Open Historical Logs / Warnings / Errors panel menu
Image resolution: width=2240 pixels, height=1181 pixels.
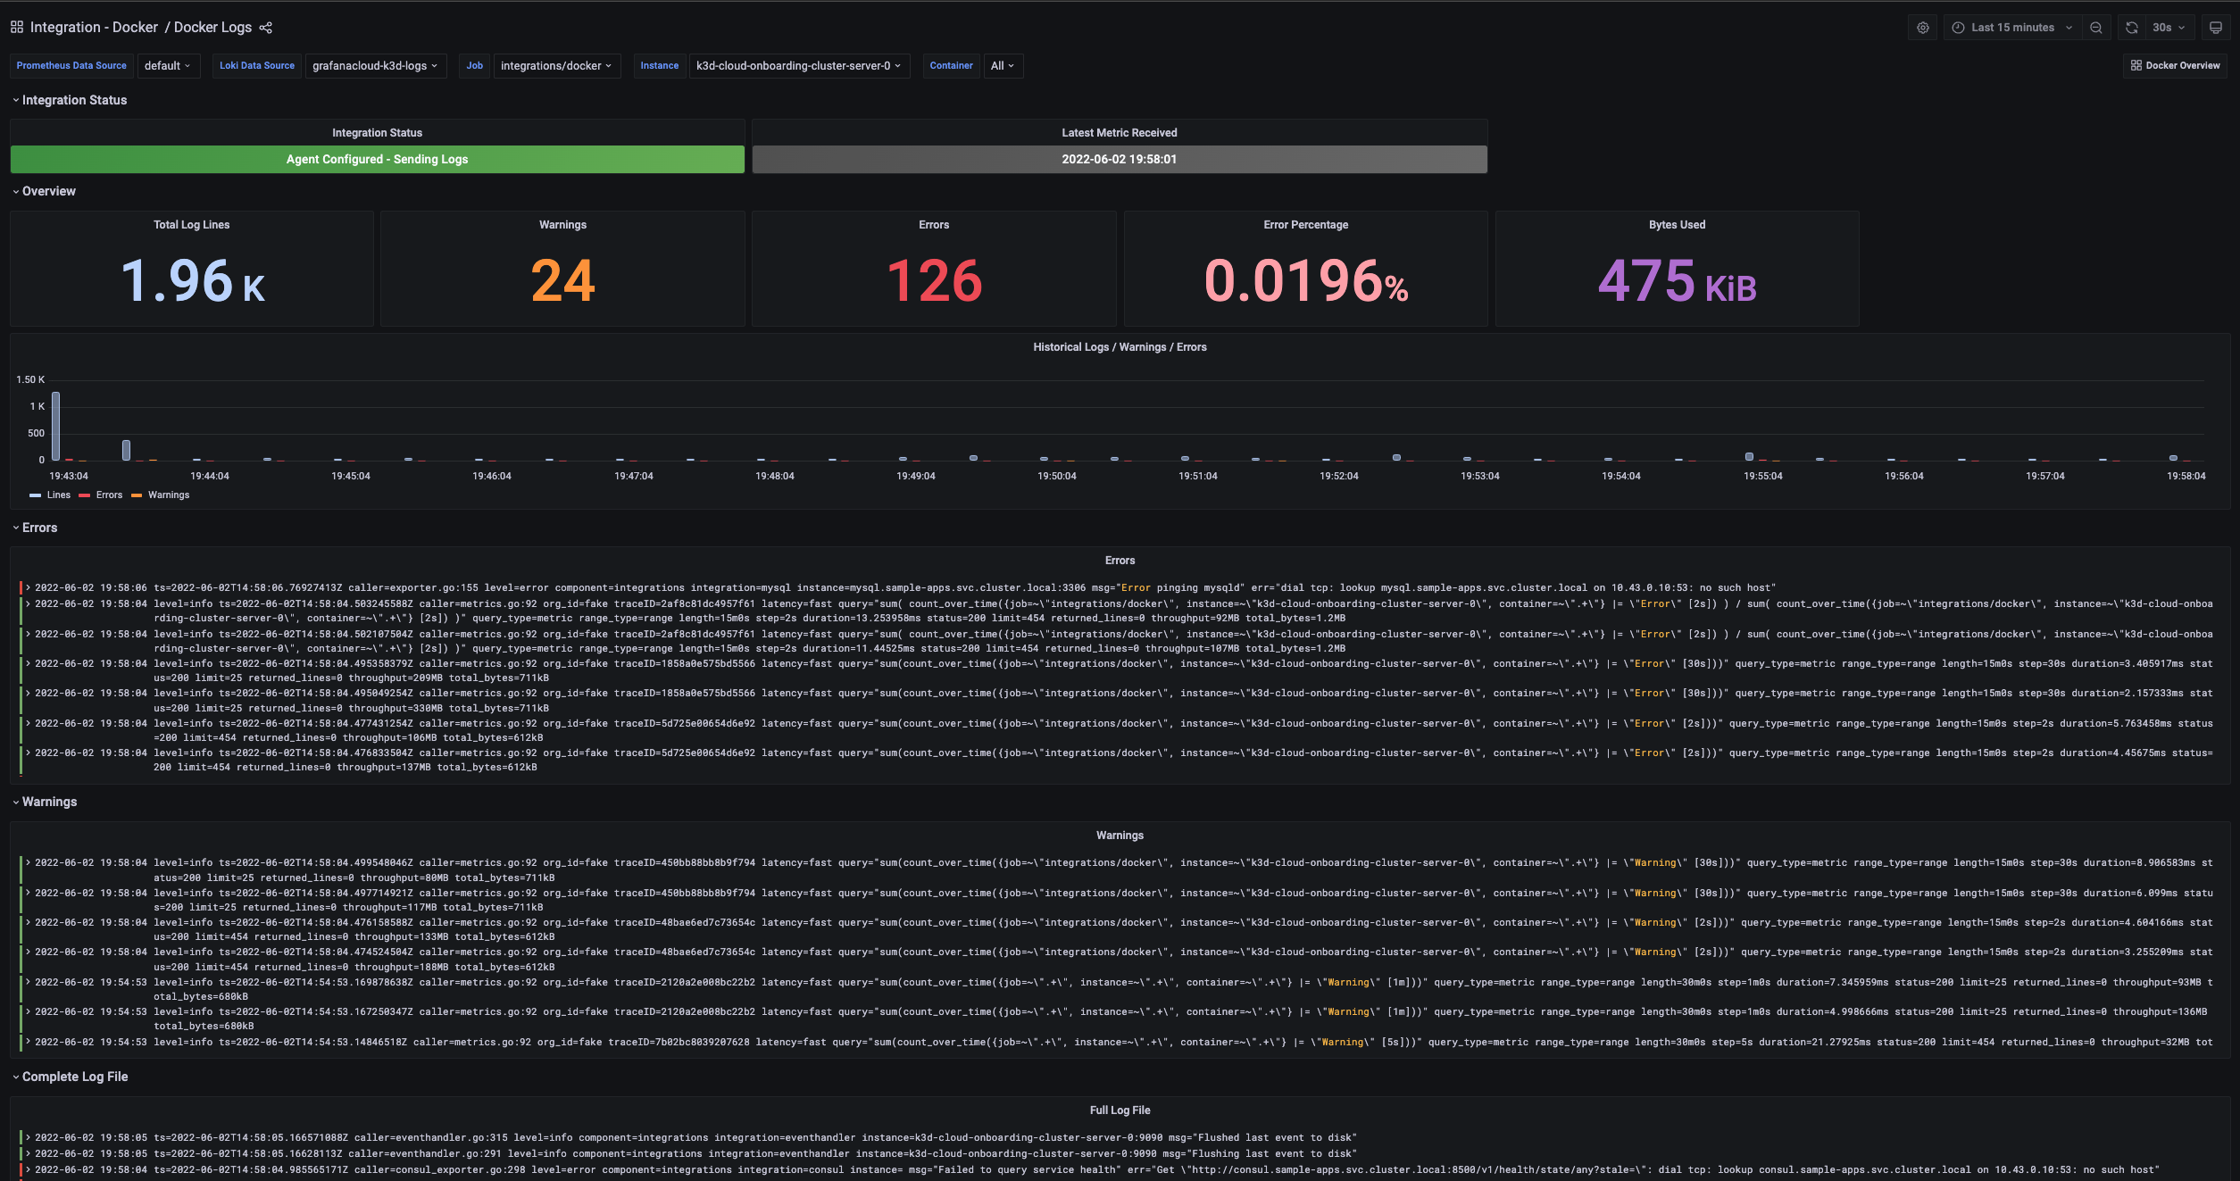point(1120,347)
